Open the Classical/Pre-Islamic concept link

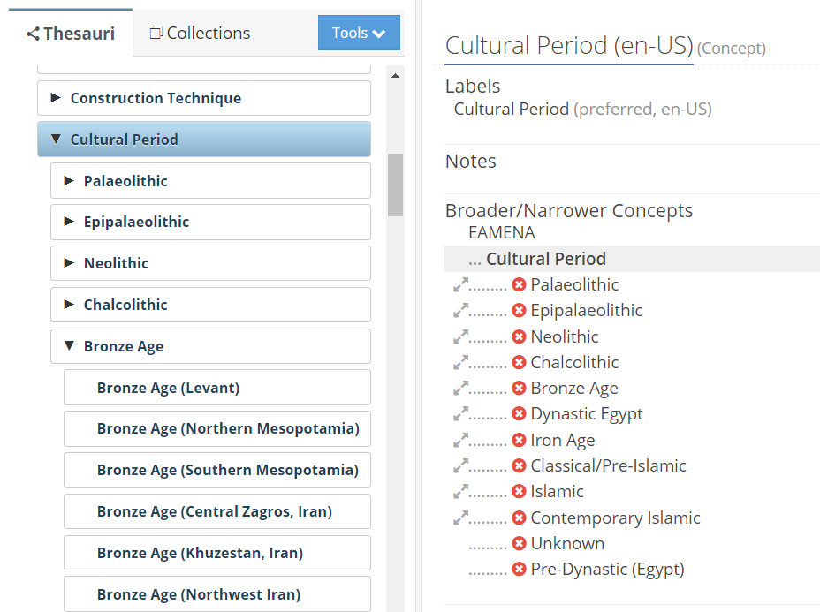[x=608, y=466]
